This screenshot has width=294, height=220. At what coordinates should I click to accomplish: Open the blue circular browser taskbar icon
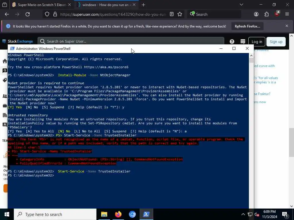(x=132, y=214)
